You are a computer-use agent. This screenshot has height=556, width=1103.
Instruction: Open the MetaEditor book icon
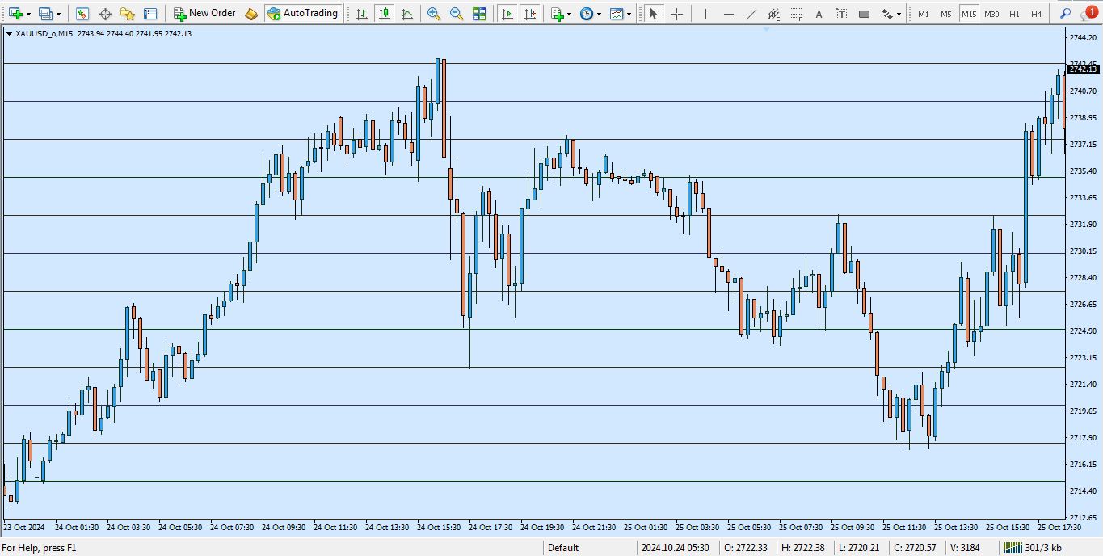pos(251,14)
